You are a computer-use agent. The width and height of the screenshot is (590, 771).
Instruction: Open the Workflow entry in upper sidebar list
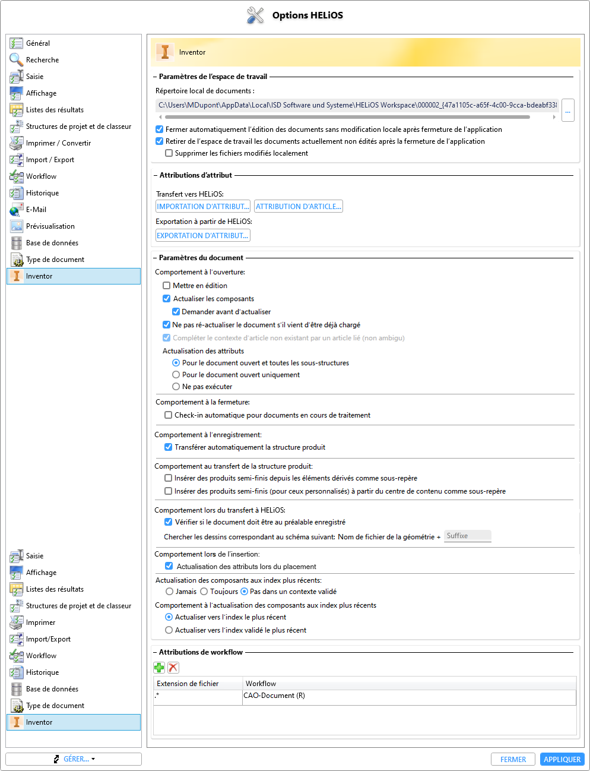(x=74, y=176)
